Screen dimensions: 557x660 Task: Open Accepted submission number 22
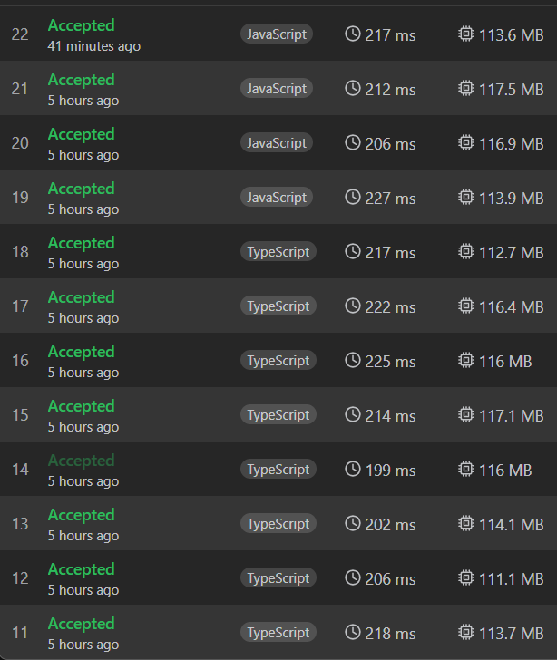pos(81,25)
